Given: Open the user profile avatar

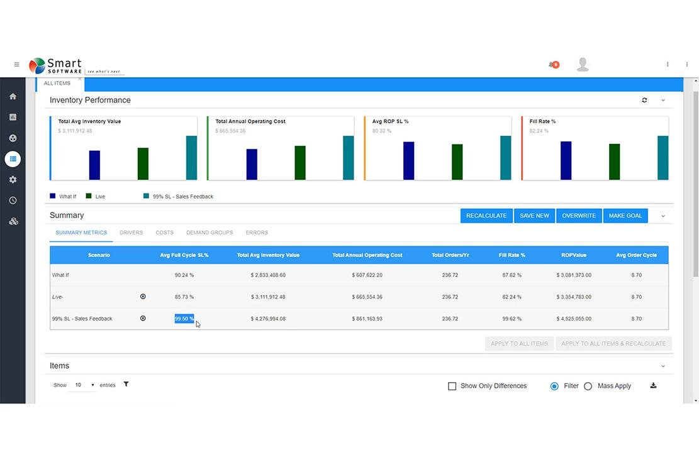Looking at the screenshot, I should (x=583, y=65).
